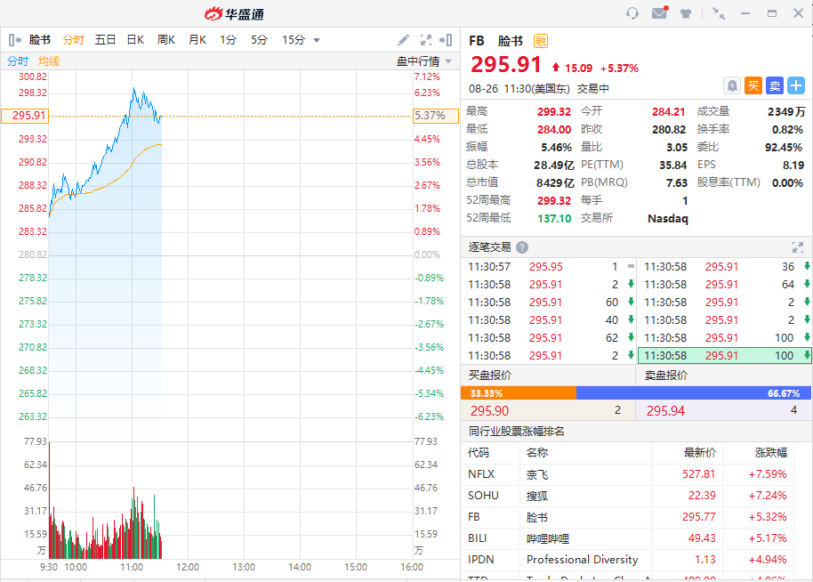Click the 295.91 price label on chart axis
This screenshot has width=813, height=582.
25,116
